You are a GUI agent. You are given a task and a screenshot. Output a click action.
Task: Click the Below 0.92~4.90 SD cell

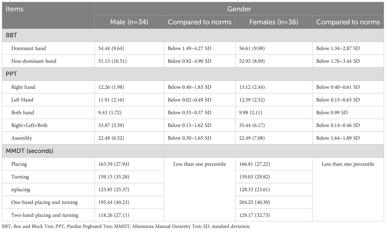pyautogui.click(x=190, y=61)
